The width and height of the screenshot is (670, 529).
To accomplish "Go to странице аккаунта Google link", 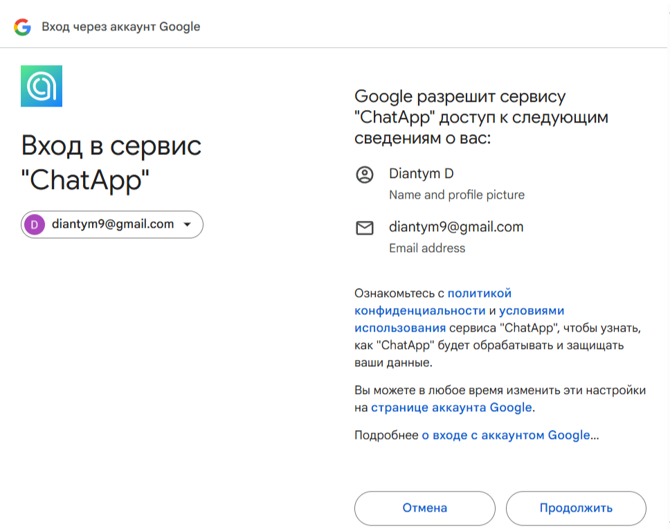I will (451, 408).
